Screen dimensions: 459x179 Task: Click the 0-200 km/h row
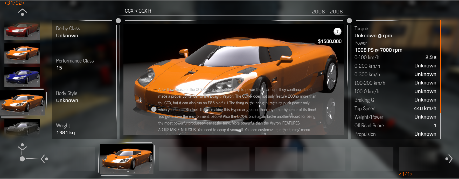pos(395,66)
